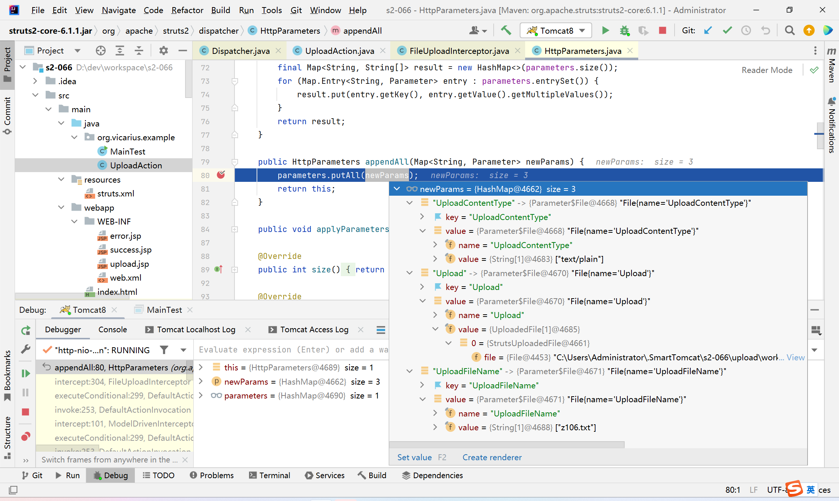This screenshot has width=839, height=501.
Task: Click the Rerun Tomcat8 icon in debug panel
Action: click(x=25, y=330)
